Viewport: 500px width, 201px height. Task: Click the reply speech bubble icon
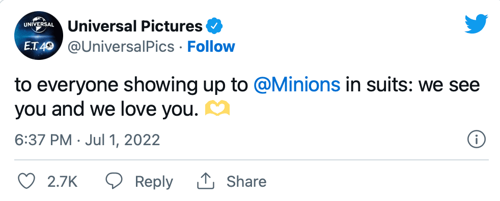(x=114, y=181)
